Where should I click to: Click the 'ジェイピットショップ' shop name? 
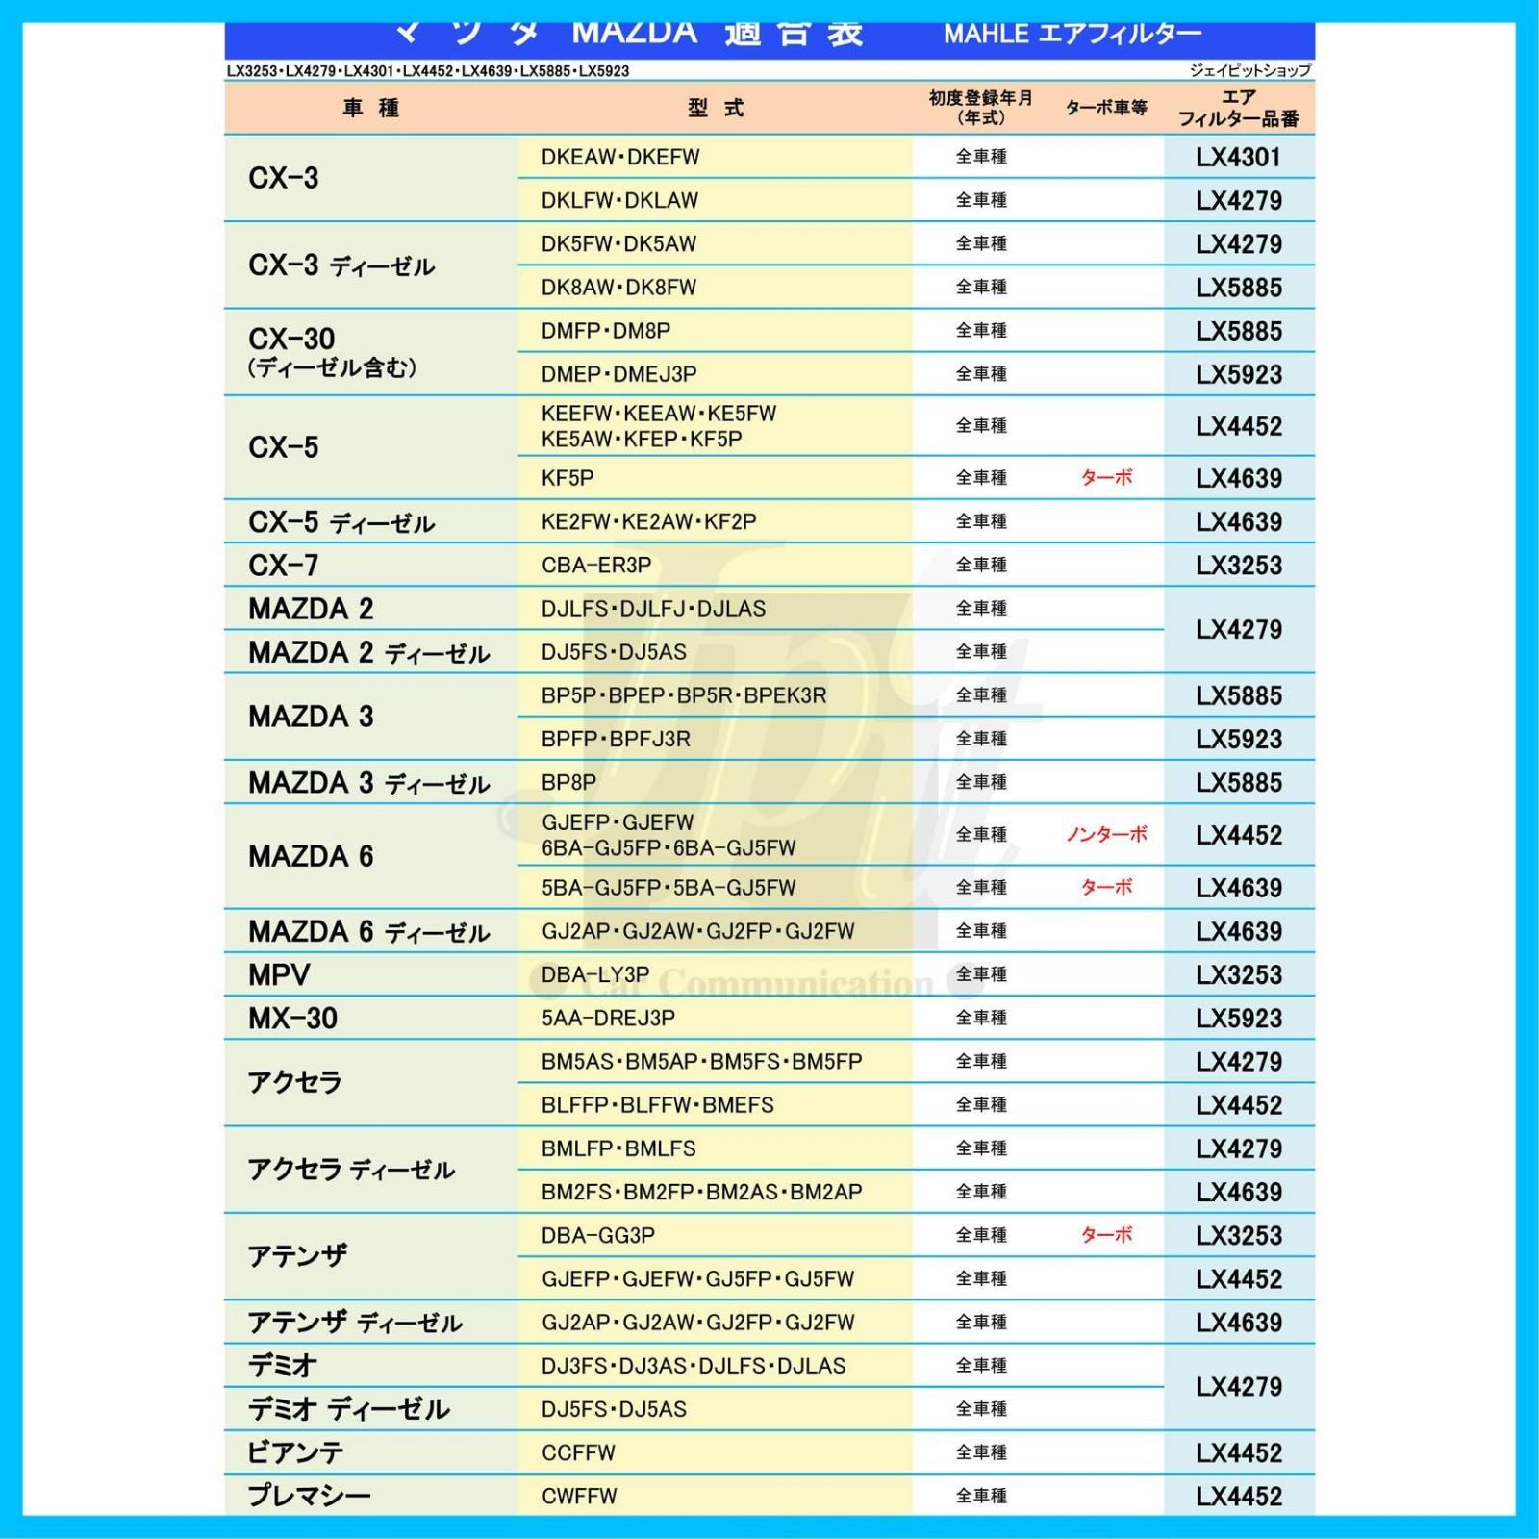[1249, 70]
